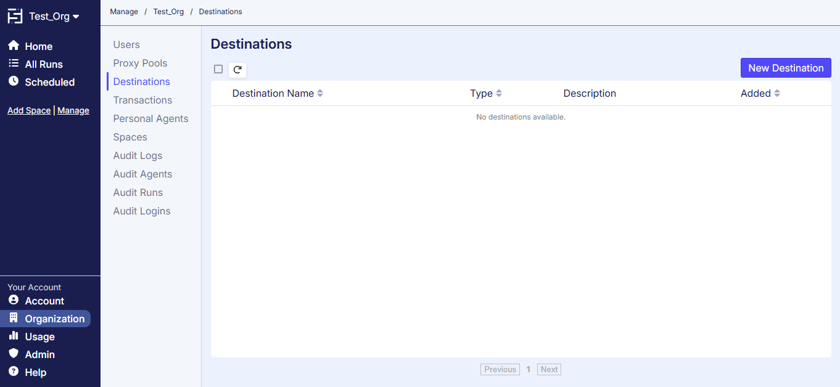
Task: Click the All Runs list icon
Action: point(14,63)
